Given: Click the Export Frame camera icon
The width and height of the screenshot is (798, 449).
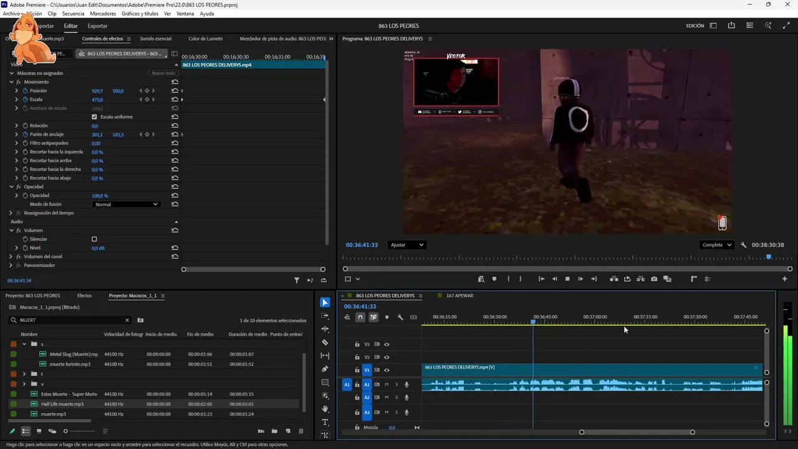Looking at the screenshot, I should tap(654, 279).
